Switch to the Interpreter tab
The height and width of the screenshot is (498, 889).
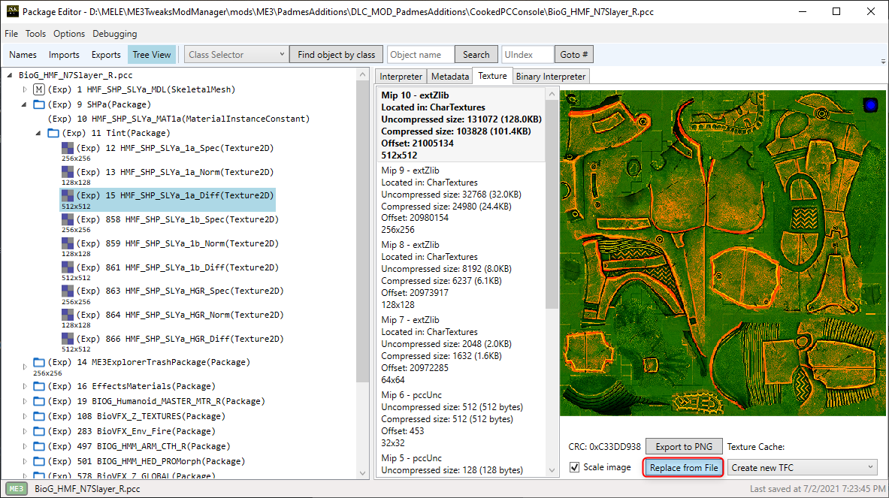[x=401, y=77]
